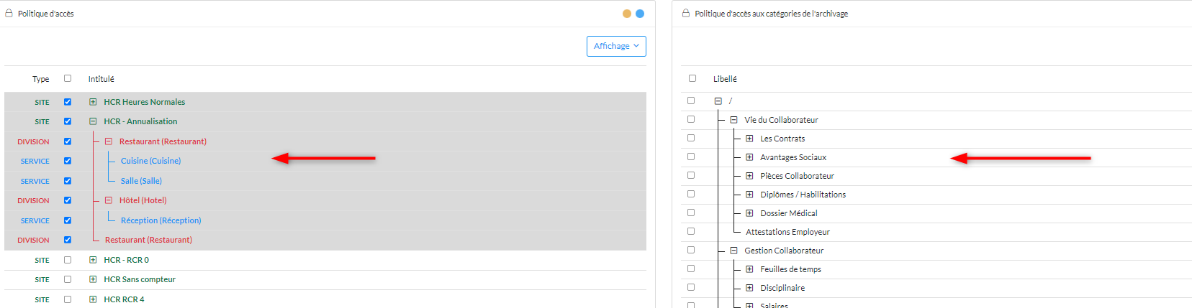1192x308 pixels.
Task: Open the Affichage dropdown
Action: 616,46
